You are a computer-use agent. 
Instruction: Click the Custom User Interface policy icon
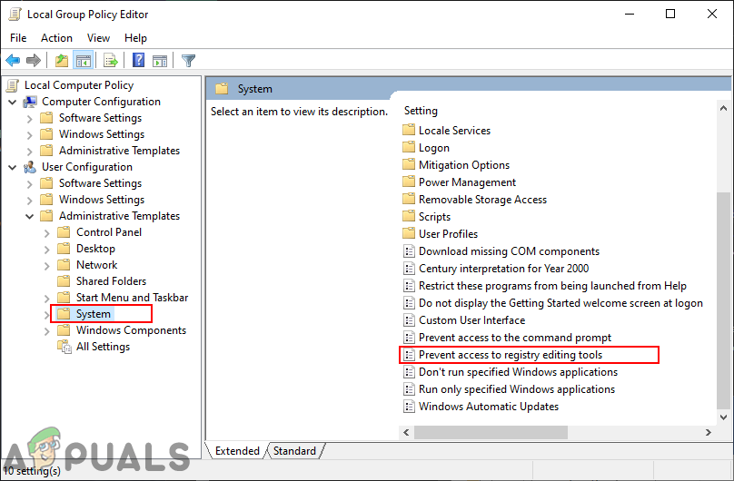[409, 320]
